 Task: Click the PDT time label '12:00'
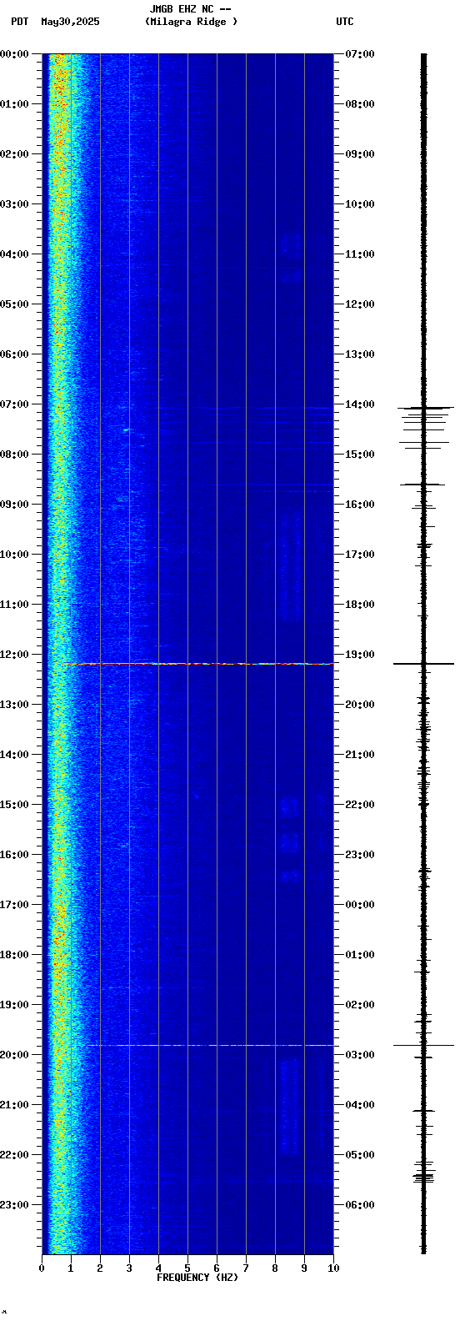coord(14,655)
